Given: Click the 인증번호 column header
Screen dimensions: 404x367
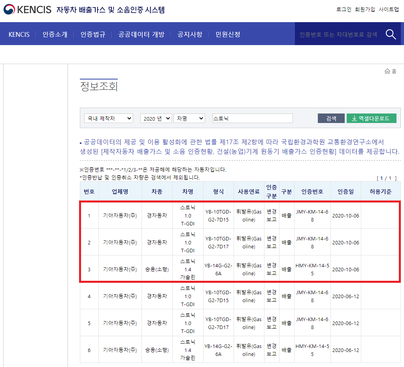Looking at the screenshot, I should (312, 191).
